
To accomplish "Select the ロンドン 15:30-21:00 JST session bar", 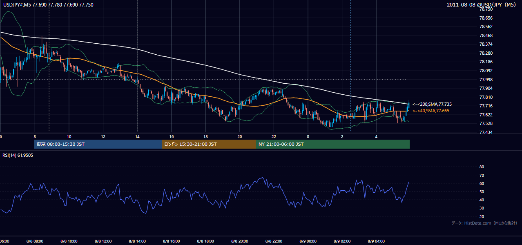I will (209, 144).
